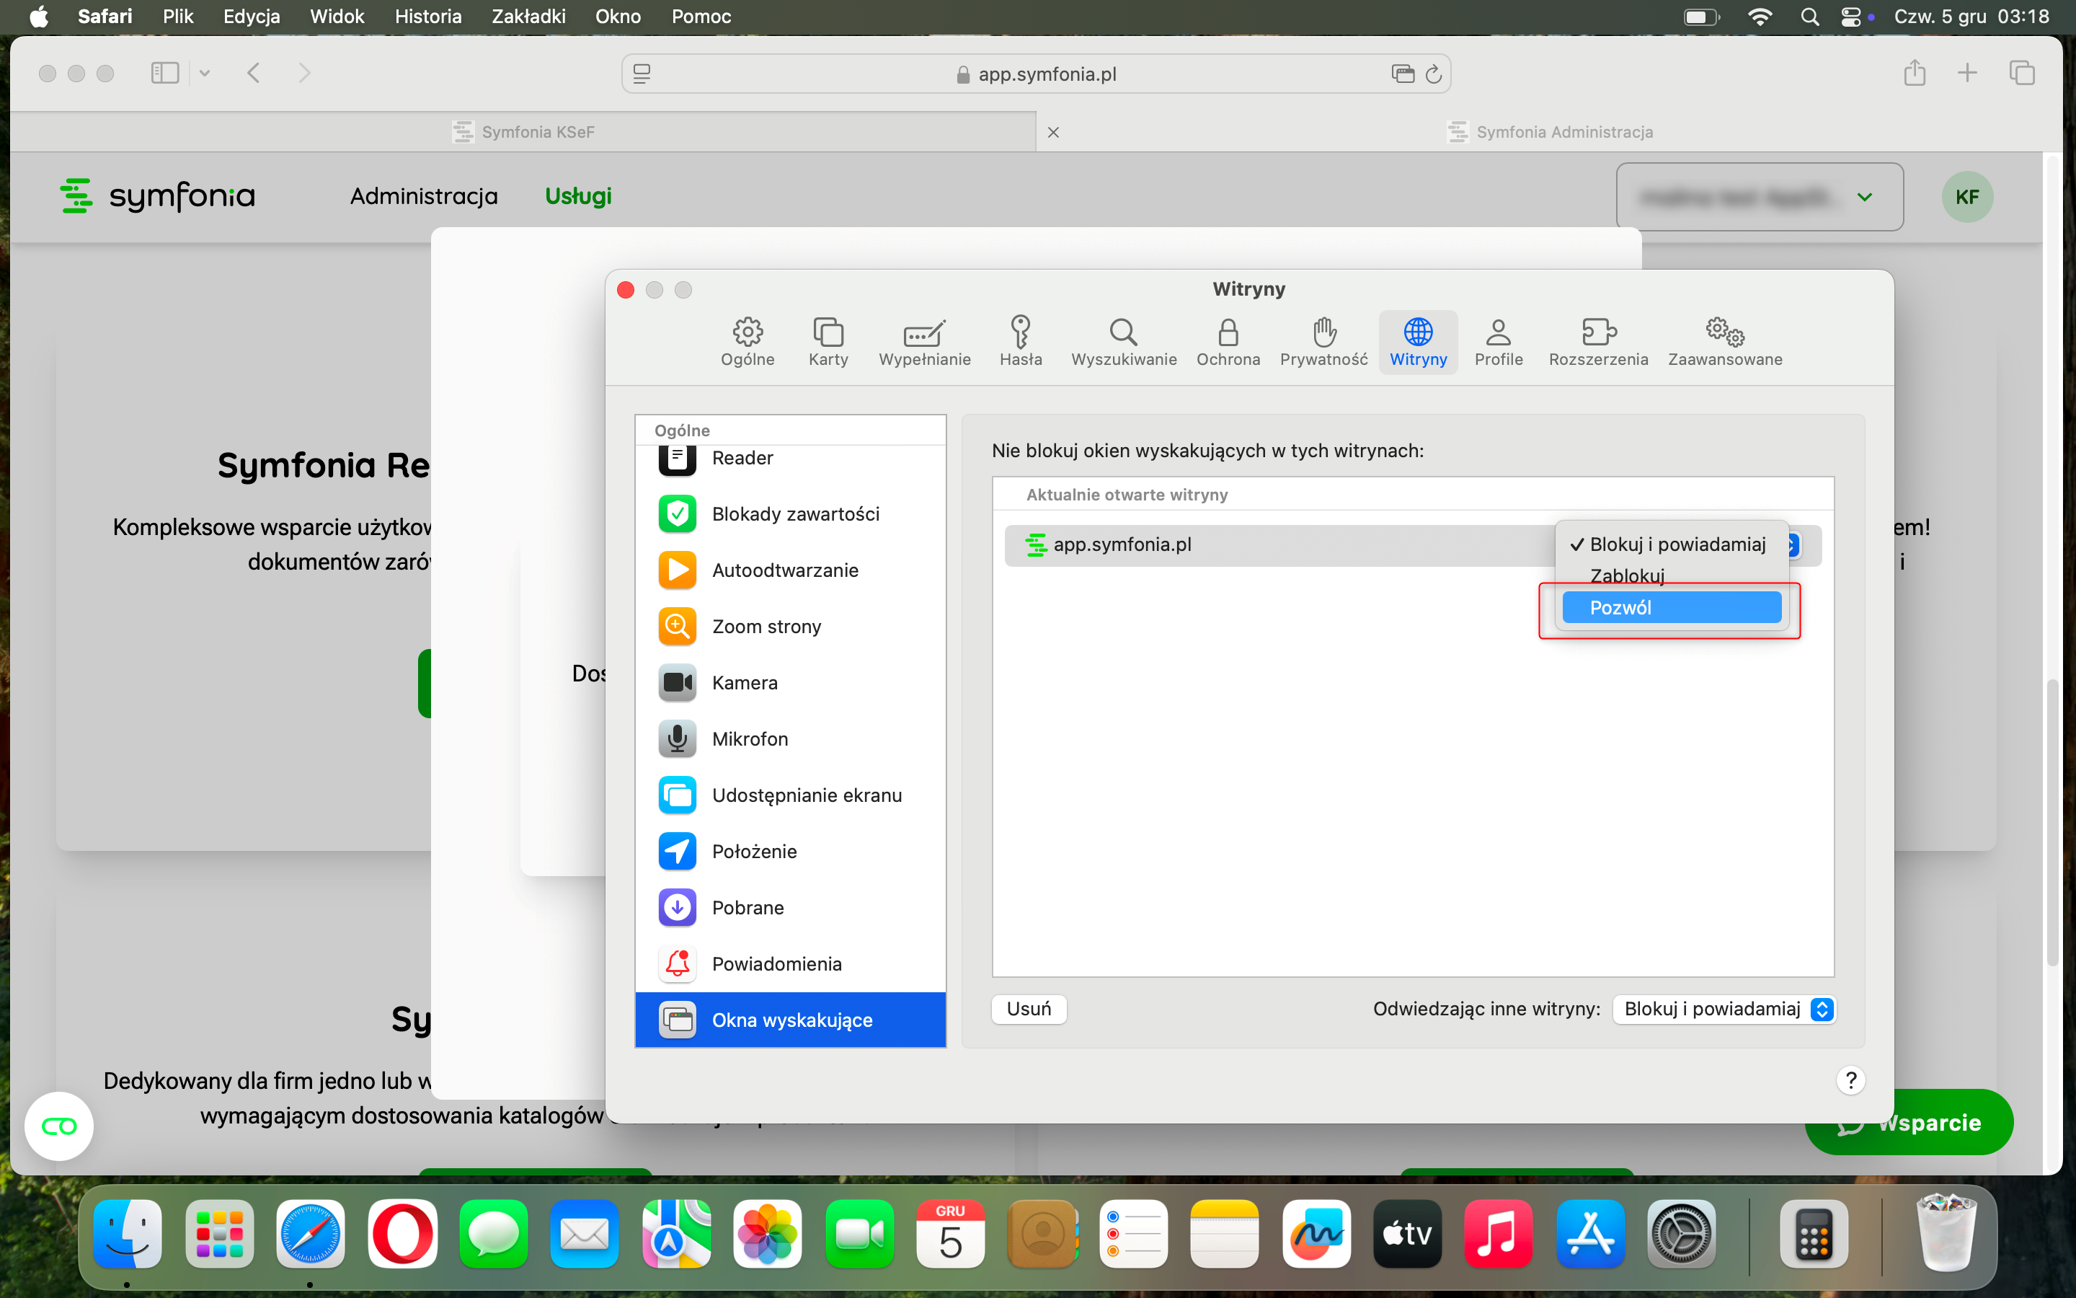The height and width of the screenshot is (1298, 2076).
Task: Show the tab overview
Action: (2021, 73)
